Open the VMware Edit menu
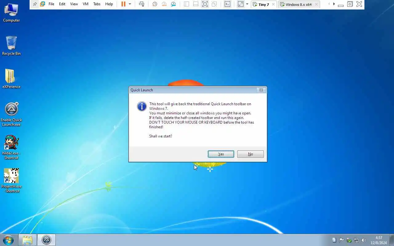394x246 pixels. pos(62,4)
